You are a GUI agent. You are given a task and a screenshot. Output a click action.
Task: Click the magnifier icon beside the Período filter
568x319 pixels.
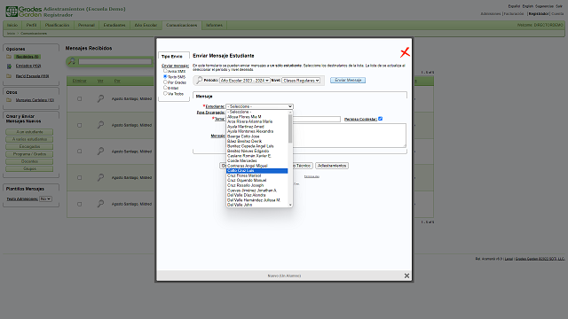pos(199,81)
